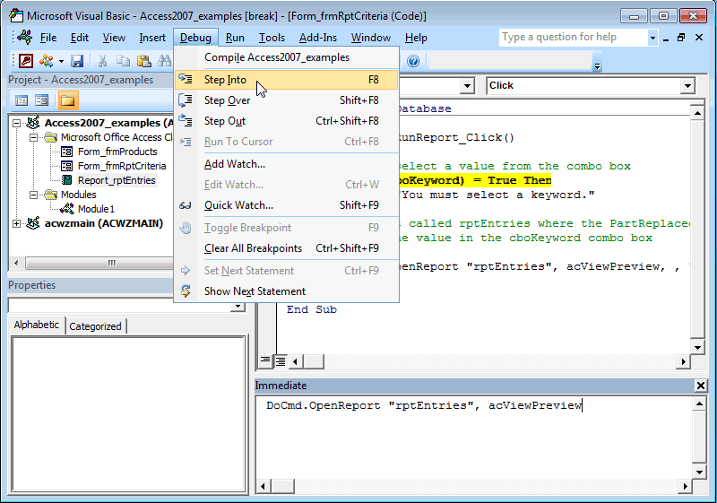The width and height of the screenshot is (717, 503).
Task: Click the code window's scroll-down arrow
Action: (x=697, y=347)
